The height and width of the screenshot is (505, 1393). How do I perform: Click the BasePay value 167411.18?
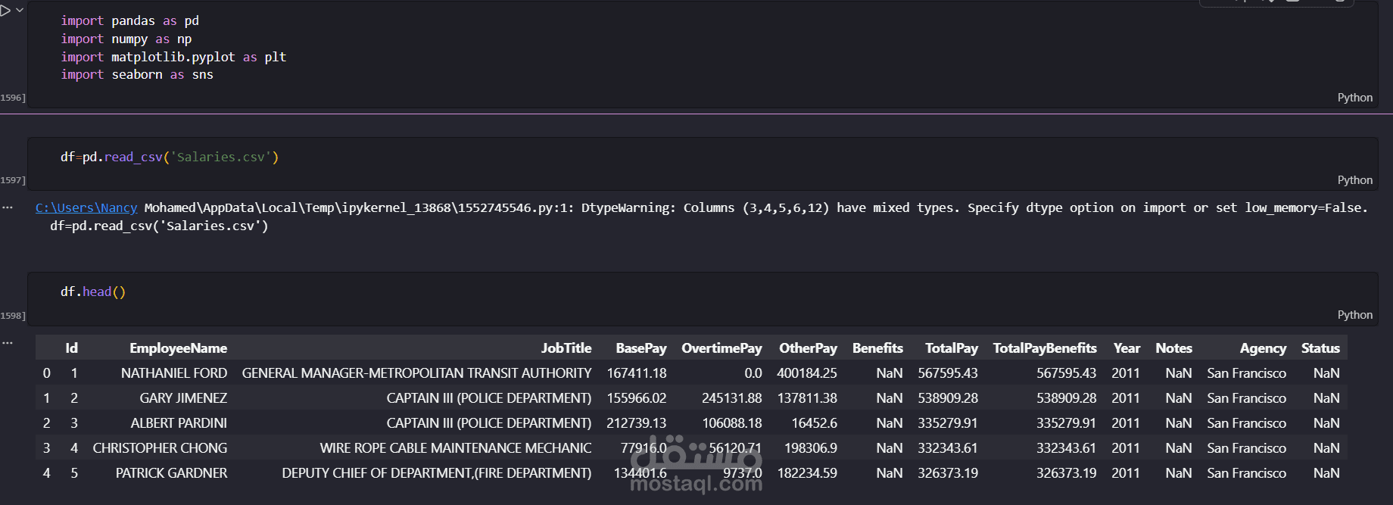click(x=637, y=373)
